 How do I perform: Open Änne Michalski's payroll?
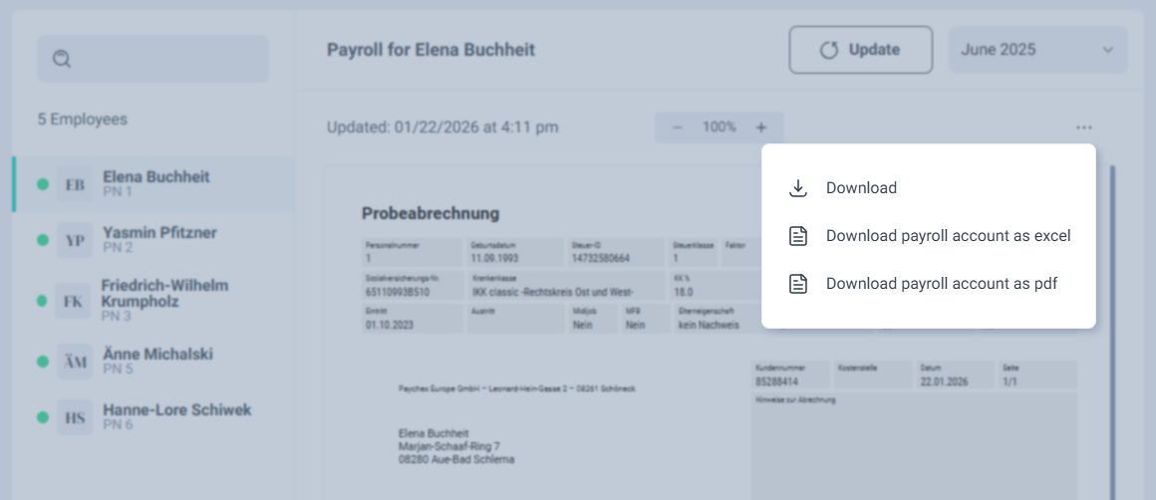coord(157,361)
